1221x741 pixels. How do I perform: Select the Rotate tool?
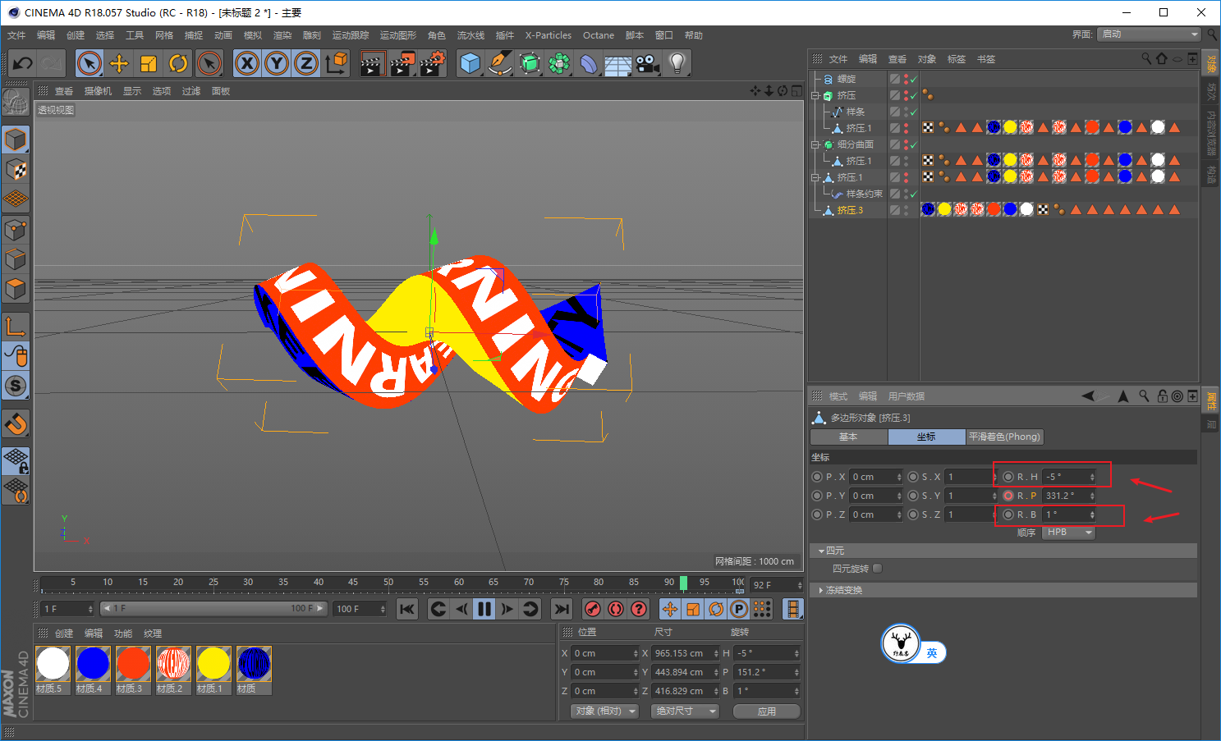tap(178, 63)
